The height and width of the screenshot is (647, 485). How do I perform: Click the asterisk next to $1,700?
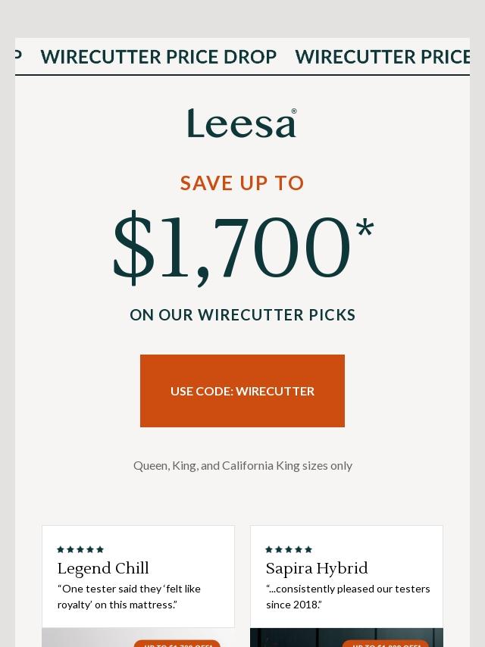365,228
